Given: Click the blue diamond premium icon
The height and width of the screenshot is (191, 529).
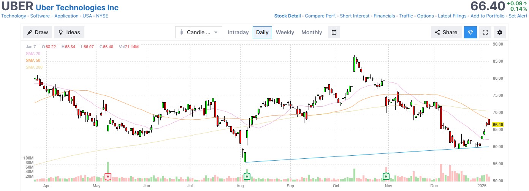Looking at the screenshot, I should [x=470, y=32].
